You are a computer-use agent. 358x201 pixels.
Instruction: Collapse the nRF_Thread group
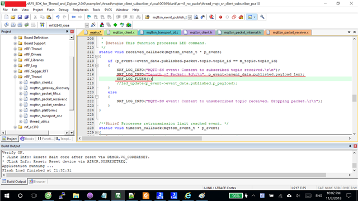pyautogui.click(x=15, y=77)
